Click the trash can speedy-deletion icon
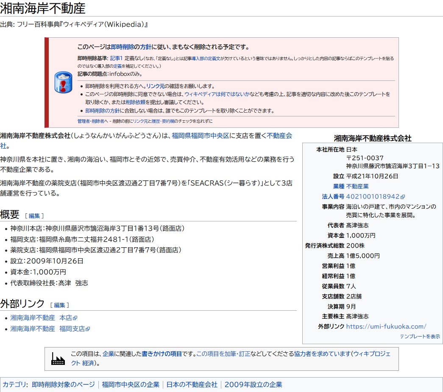Viewport: 443px width, 392px height. pyautogui.click(x=63, y=83)
